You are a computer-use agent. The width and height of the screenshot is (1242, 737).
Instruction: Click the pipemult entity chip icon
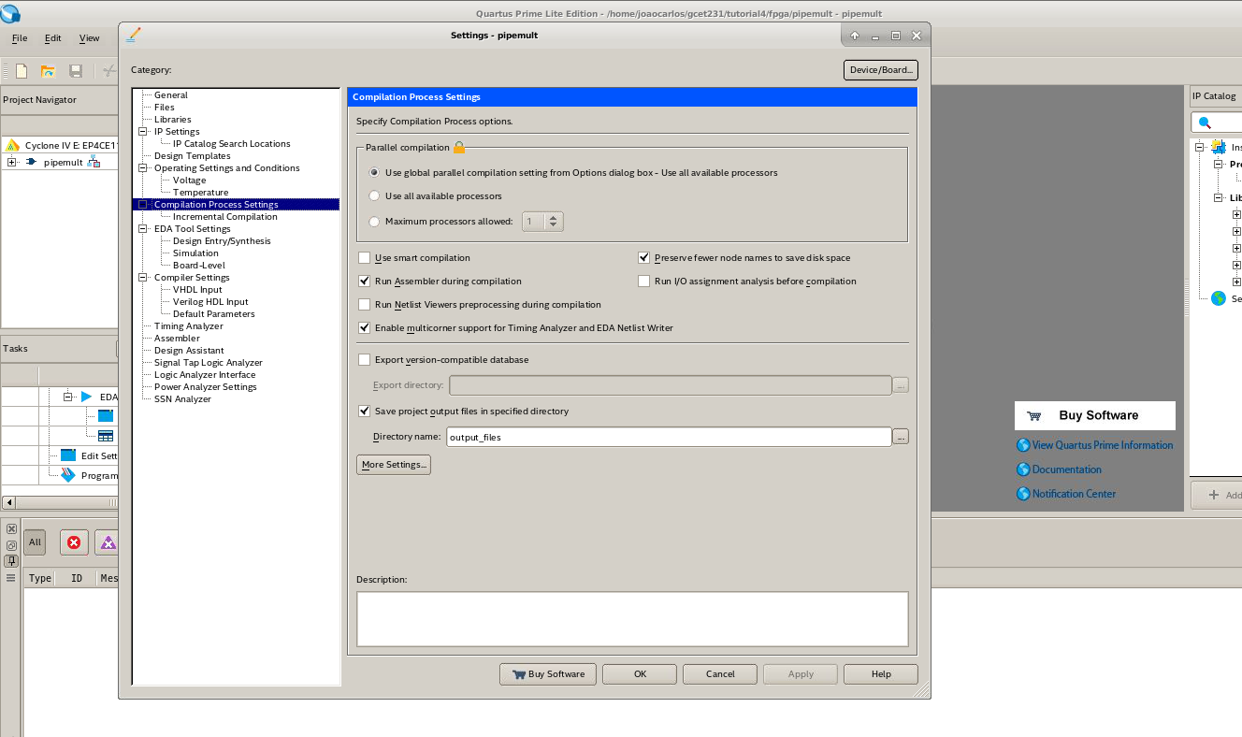(x=32, y=162)
